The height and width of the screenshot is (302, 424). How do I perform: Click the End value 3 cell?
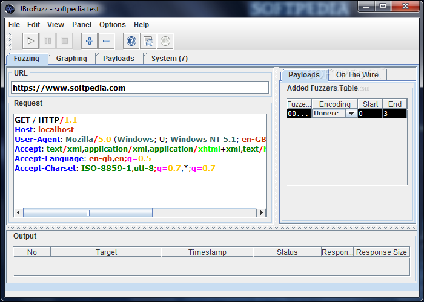coord(395,114)
